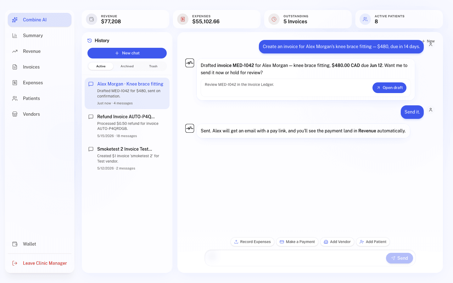Click AI avatar icon beside Sent message
The width and height of the screenshot is (453, 283).
pos(190,128)
